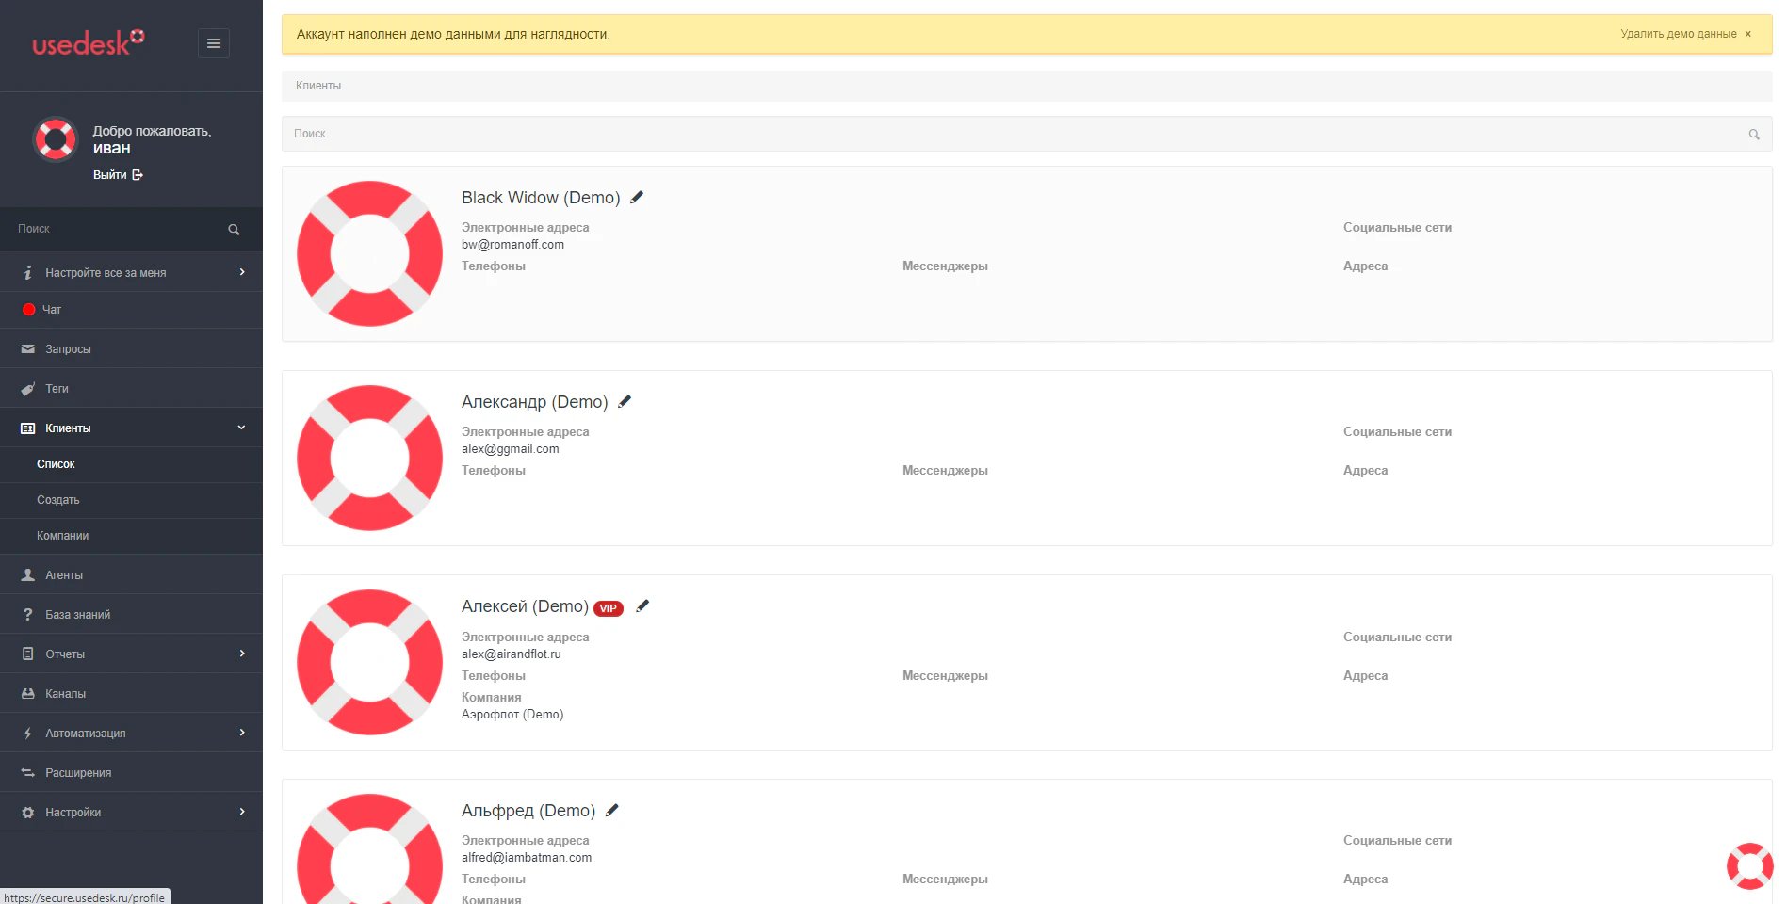Open Запросы in the sidebar
1787x904 pixels.
tap(131, 348)
